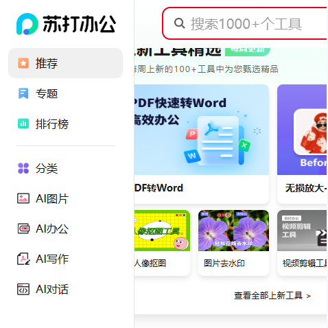Open AI写作 category label

click(52, 259)
